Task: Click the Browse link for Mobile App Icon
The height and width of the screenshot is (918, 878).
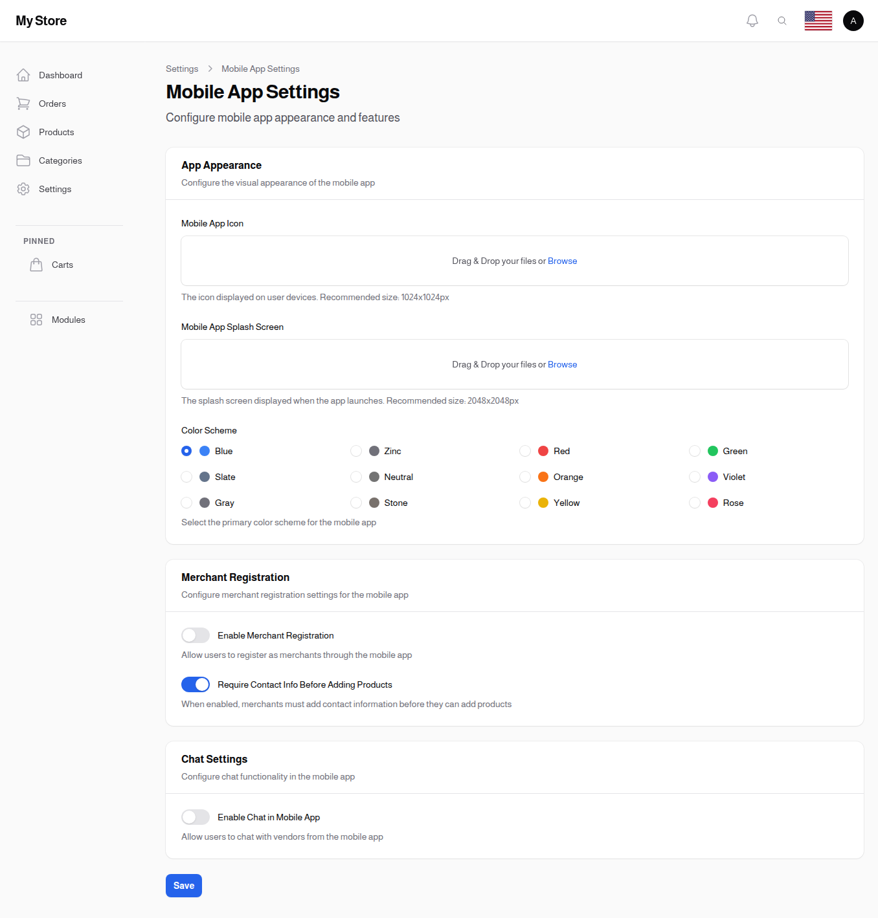Action: tap(562, 261)
